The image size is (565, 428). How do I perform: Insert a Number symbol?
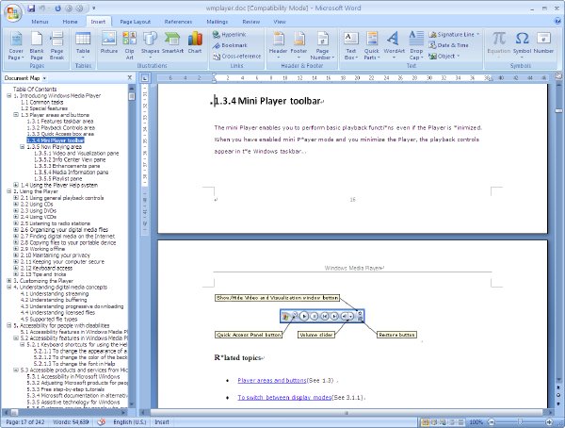click(x=543, y=43)
